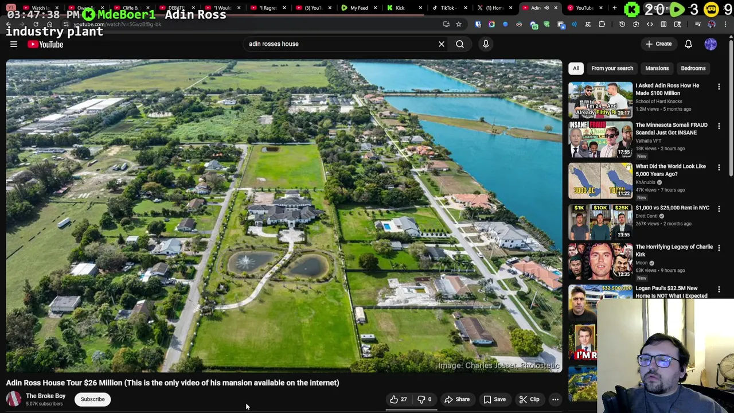Open the notifications bell
The width and height of the screenshot is (734, 413).
pos(689,44)
